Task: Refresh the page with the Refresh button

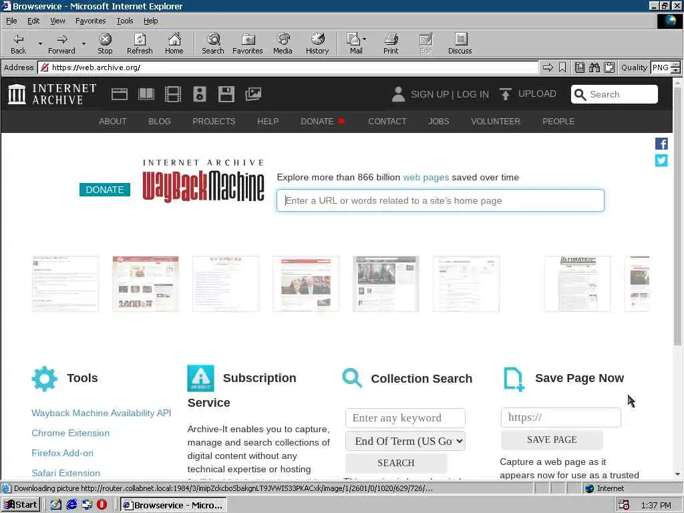Action: 140,43
